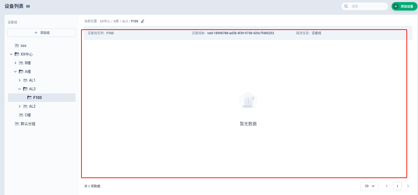
Task: Go to next page with right arrow
Action: [x=408, y=186]
